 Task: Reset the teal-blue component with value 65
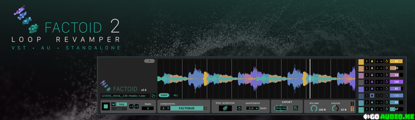coord(386,102)
